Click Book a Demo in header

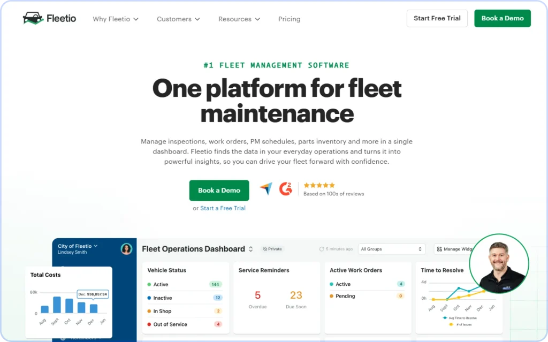(502, 18)
